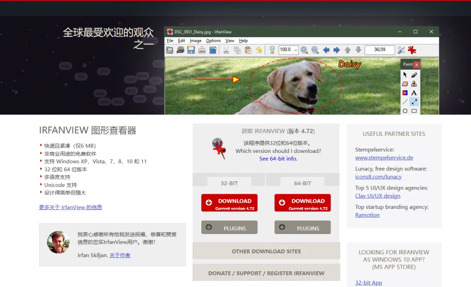Click the Copy toolbar icon
471x287 pixels.
coord(237,50)
